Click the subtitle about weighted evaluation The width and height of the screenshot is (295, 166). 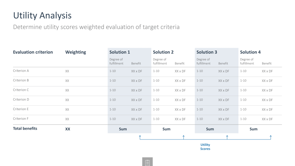(x=96, y=27)
